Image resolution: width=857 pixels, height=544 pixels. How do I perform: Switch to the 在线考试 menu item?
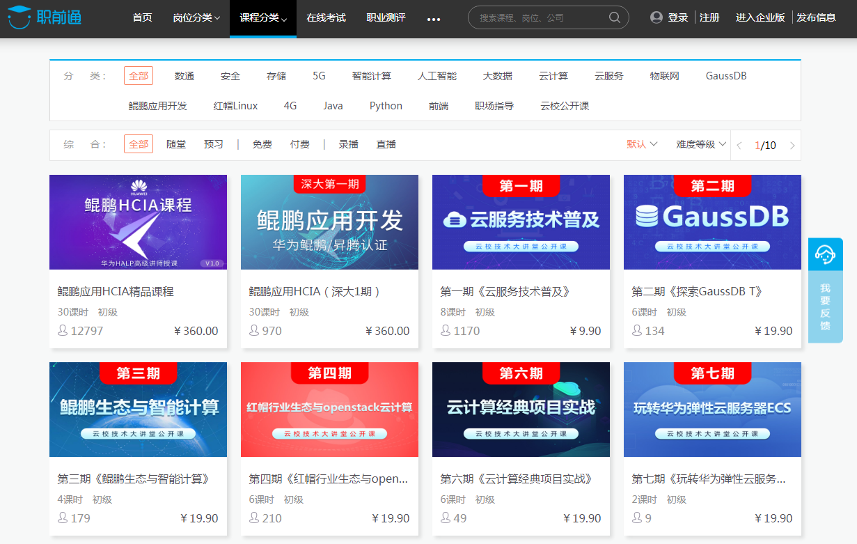[x=327, y=19]
